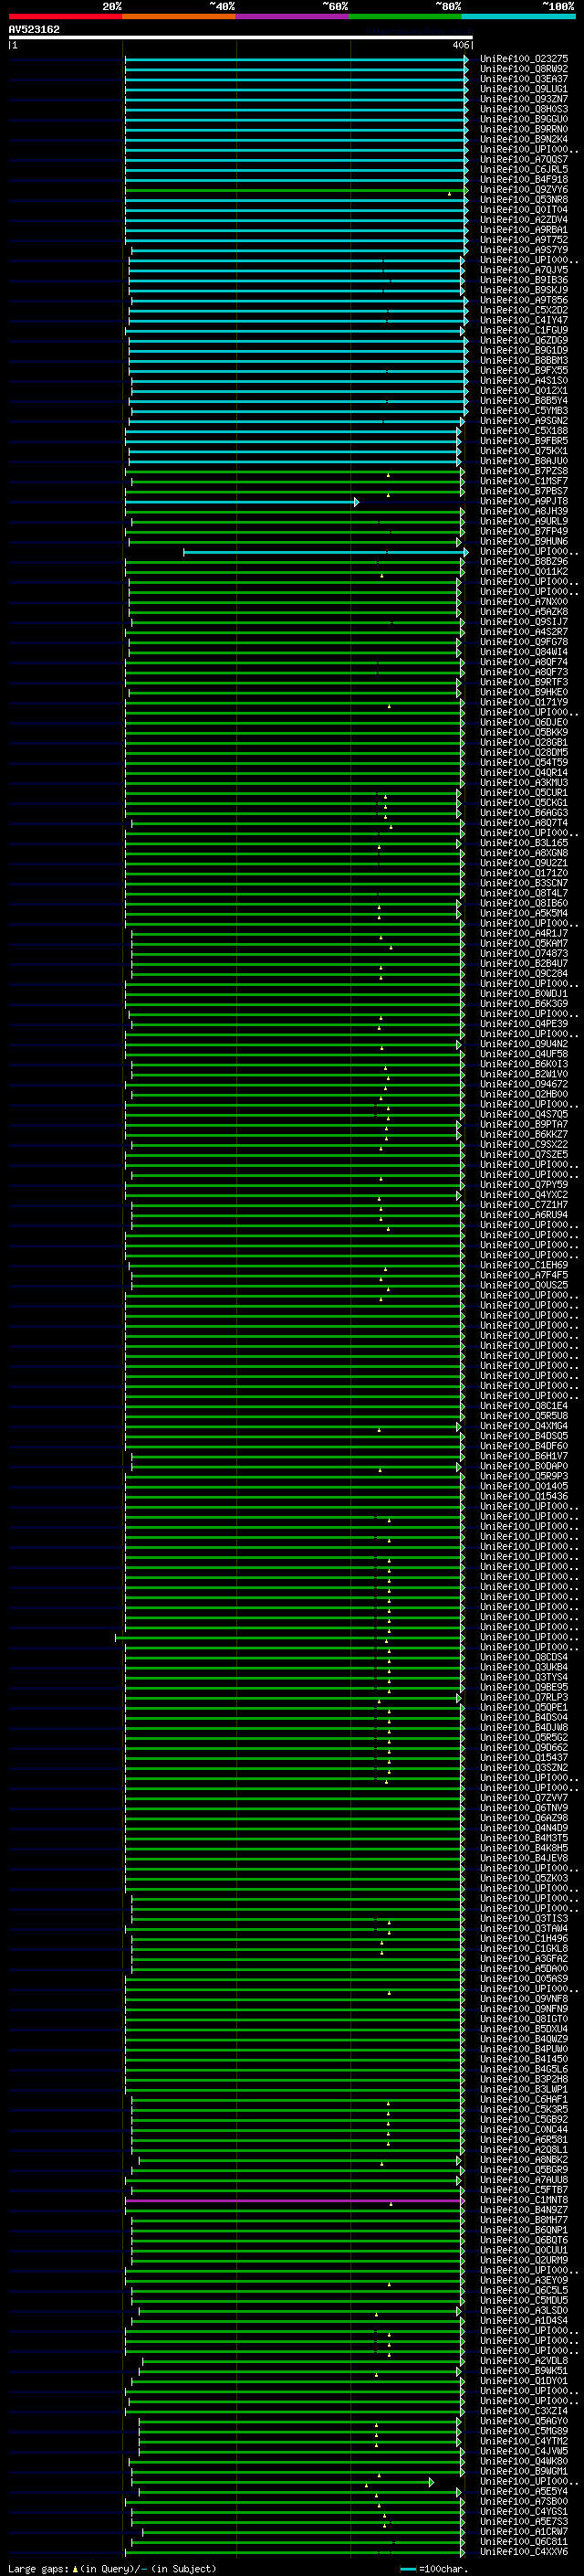Select the UniRef100_Q171Y9 label
Image resolution: width=584 pixels, height=2576 pixels.
[523, 702]
